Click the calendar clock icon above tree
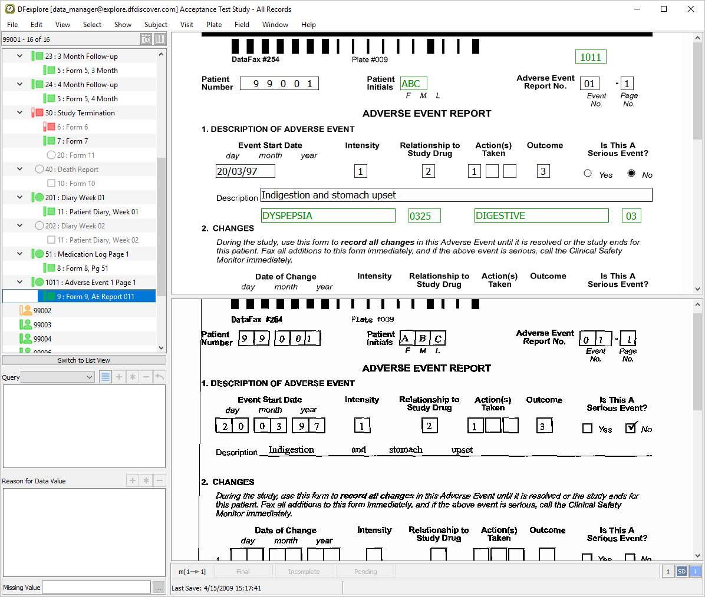 (146, 39)
